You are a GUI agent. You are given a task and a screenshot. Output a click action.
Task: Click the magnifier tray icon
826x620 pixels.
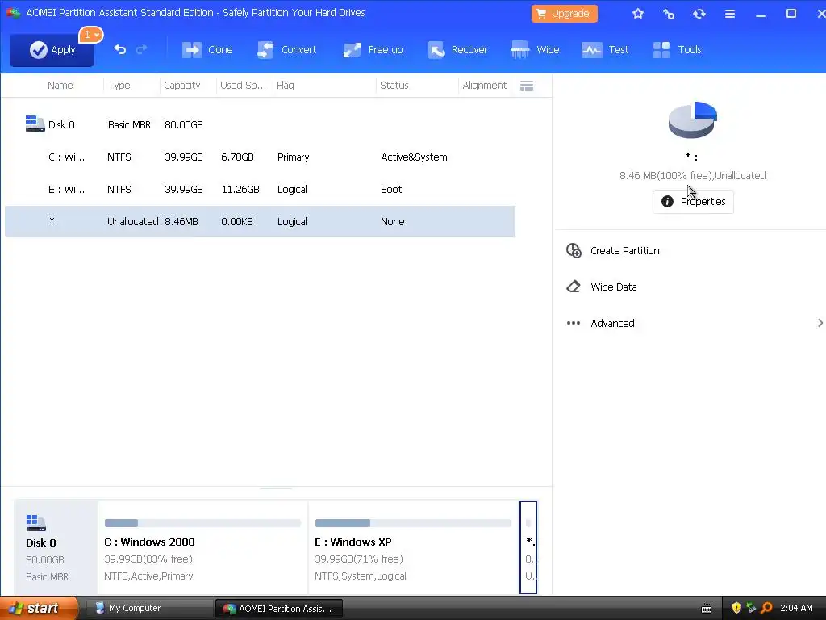pyautogui.click(x=766, y=608)
